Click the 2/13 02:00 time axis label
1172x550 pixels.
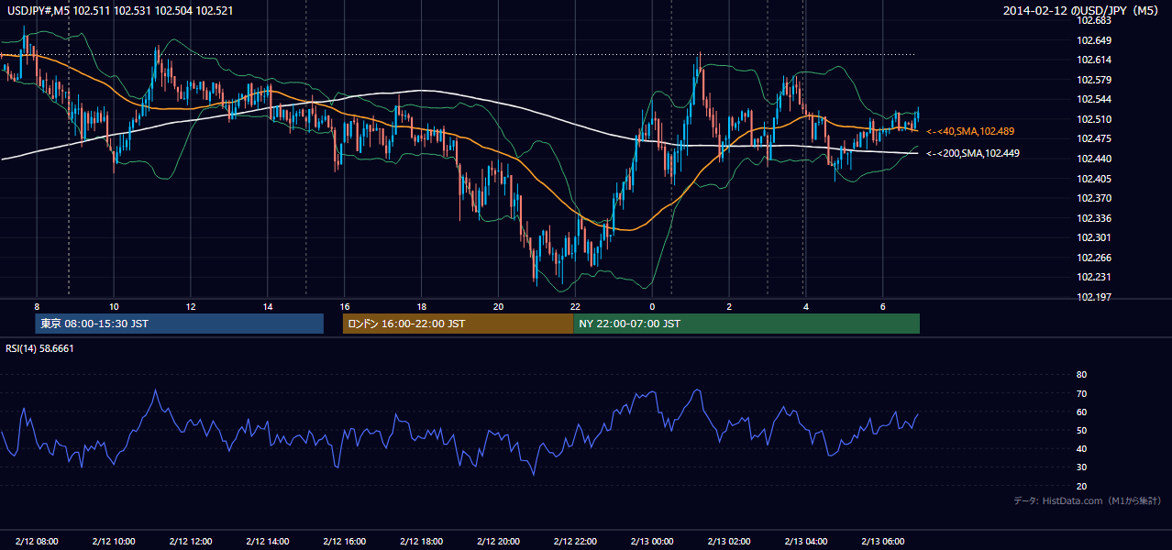pos(729,542)
